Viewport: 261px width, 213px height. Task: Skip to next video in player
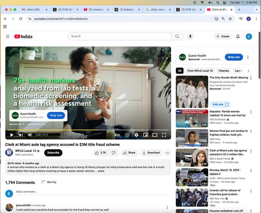coord(21,135)
